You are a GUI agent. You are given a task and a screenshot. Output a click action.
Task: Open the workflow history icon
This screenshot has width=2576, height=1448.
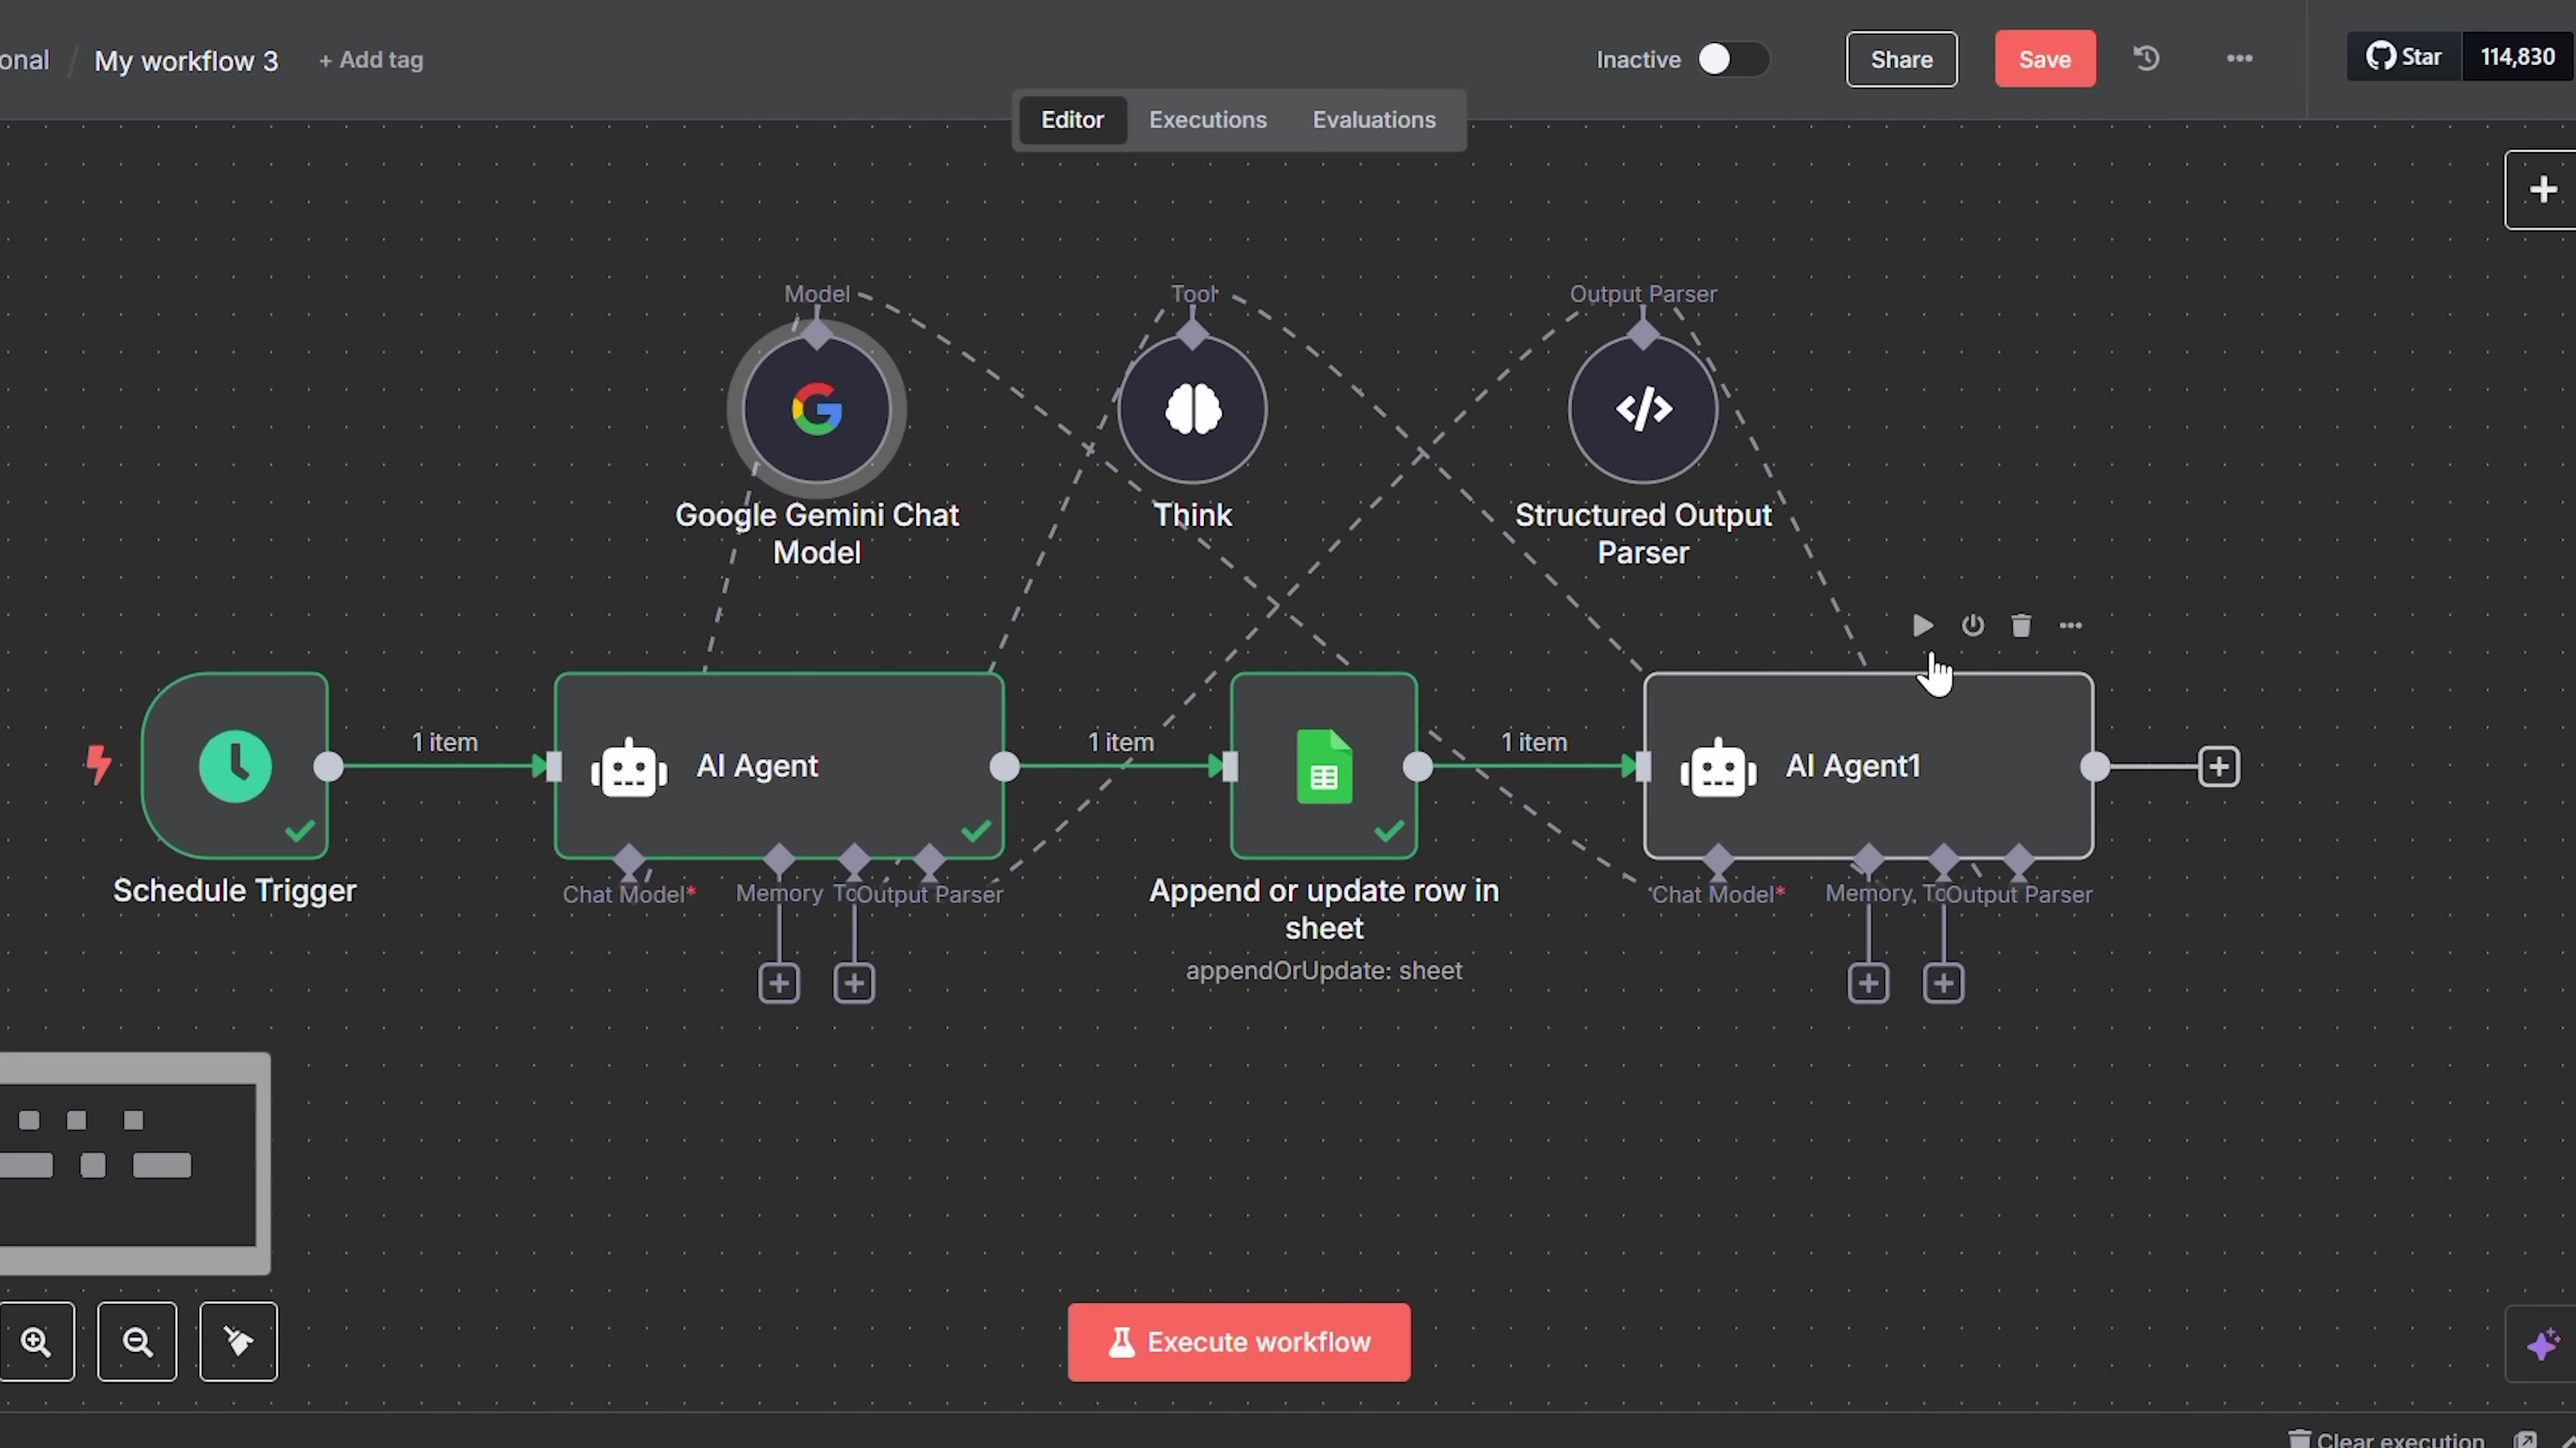point(2146,58)
